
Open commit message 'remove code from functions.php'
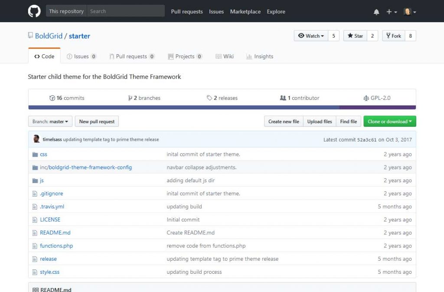click(206, 246)
